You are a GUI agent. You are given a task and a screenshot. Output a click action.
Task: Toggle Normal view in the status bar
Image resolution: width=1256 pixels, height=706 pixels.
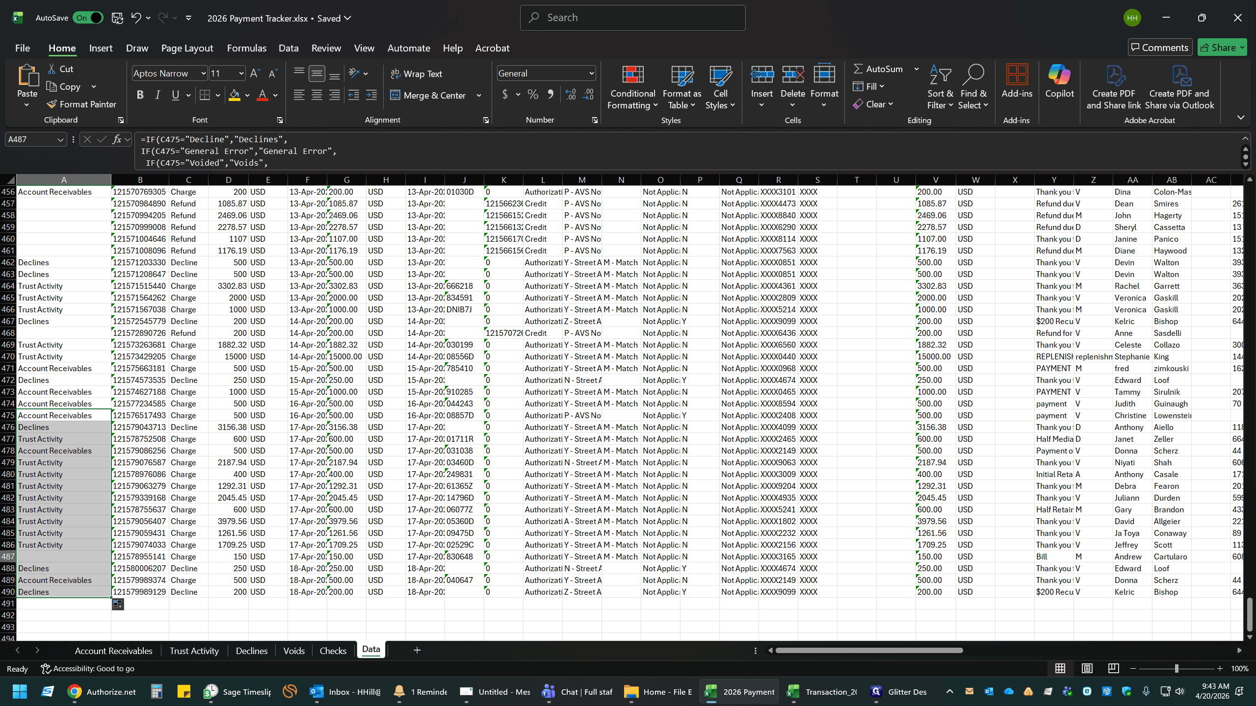pos(1060,668)
